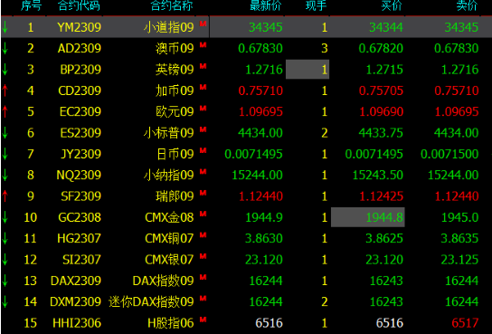
Task: Click bid price 1.12425 for 瑞郎09
Action: coord(381,196)
